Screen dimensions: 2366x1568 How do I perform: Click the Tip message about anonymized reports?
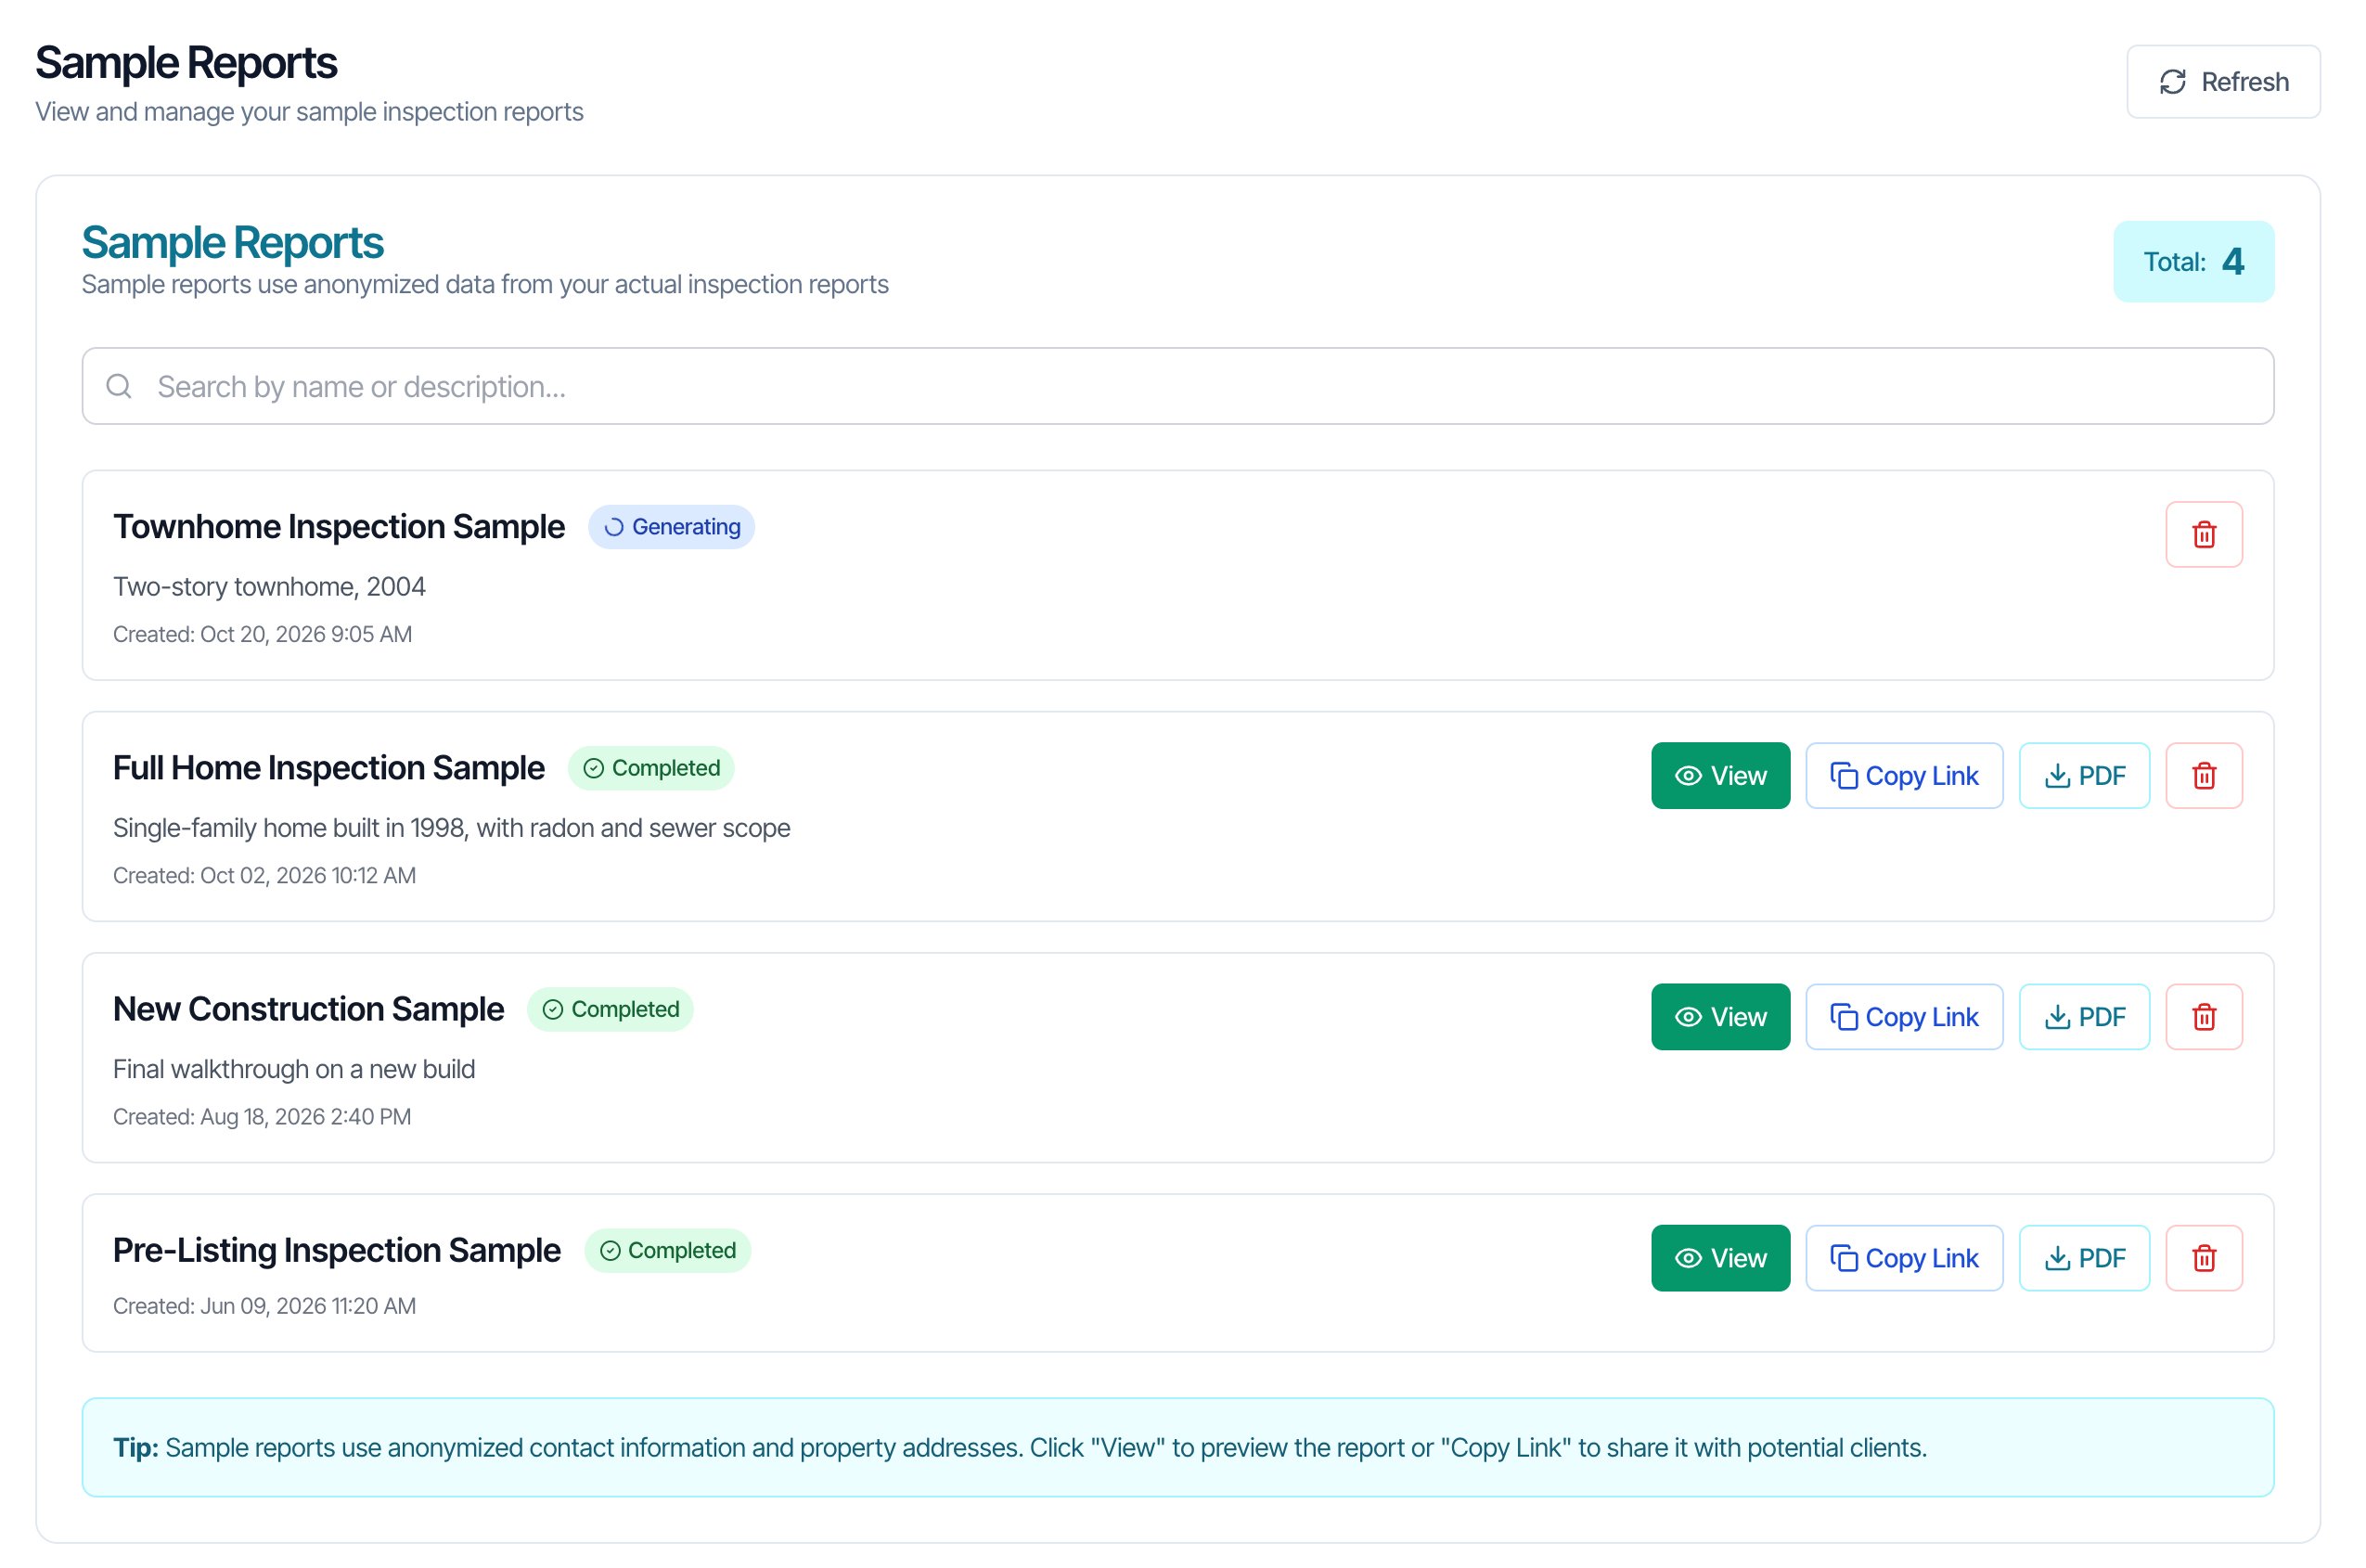[x=1178, y=1447]
